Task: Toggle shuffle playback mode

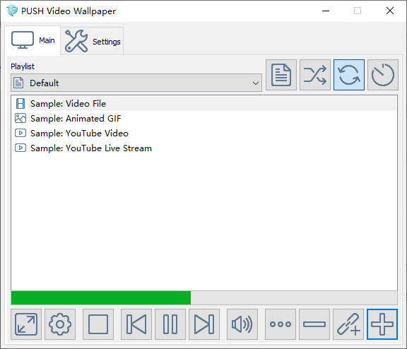Action: pyautogui.click(x=315, y=75)
